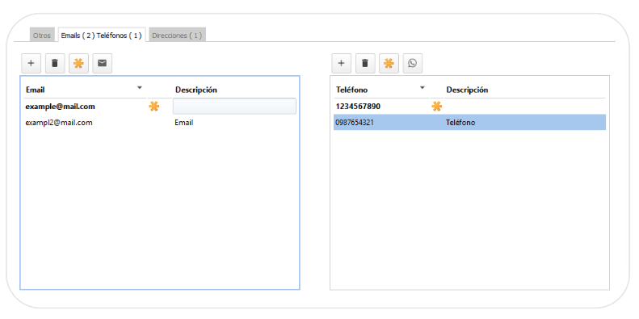Mark the phone as primary with the asterisk button
Image resolution: width=639 pixels, height=319 pixels.
[389, 64]
